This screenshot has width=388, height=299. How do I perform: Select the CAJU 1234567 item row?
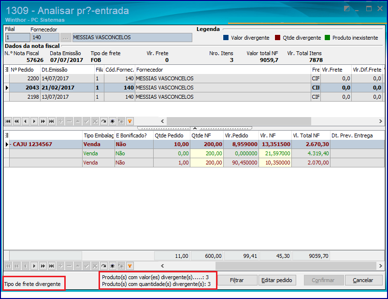point(194,144)
